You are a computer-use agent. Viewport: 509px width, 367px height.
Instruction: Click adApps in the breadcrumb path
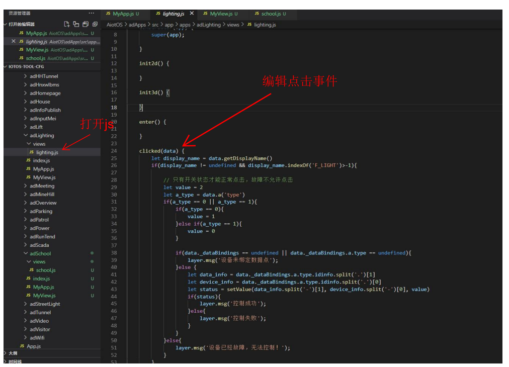(137, 25)
